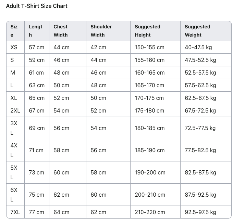Select the 165-170 cm height cell
Image resolution: width=245 pixels, height=223 pixels.
click(150, 85)
